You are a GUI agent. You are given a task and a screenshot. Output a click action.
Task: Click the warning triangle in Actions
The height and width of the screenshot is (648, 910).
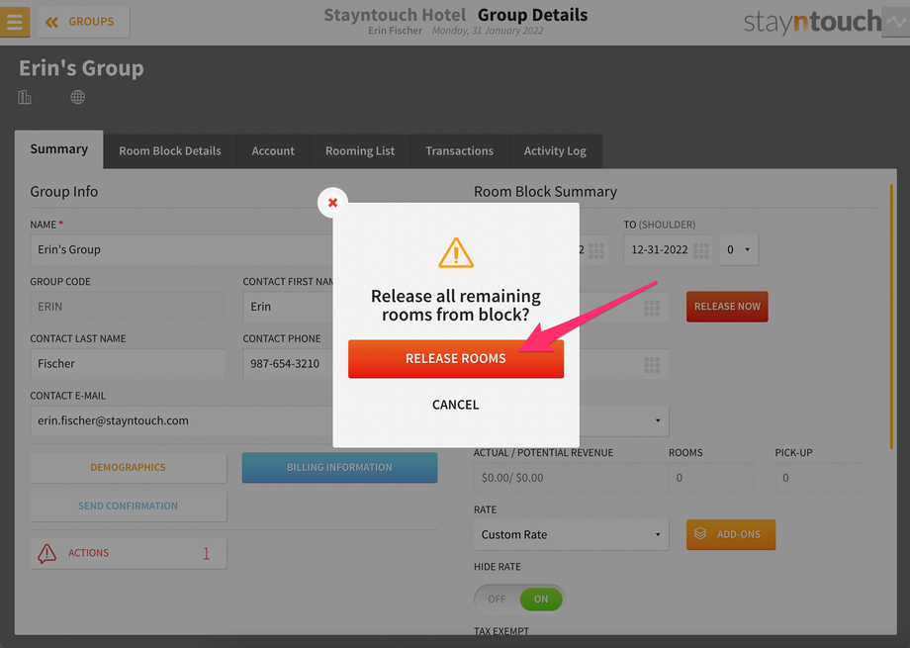(x=47, y=553)
